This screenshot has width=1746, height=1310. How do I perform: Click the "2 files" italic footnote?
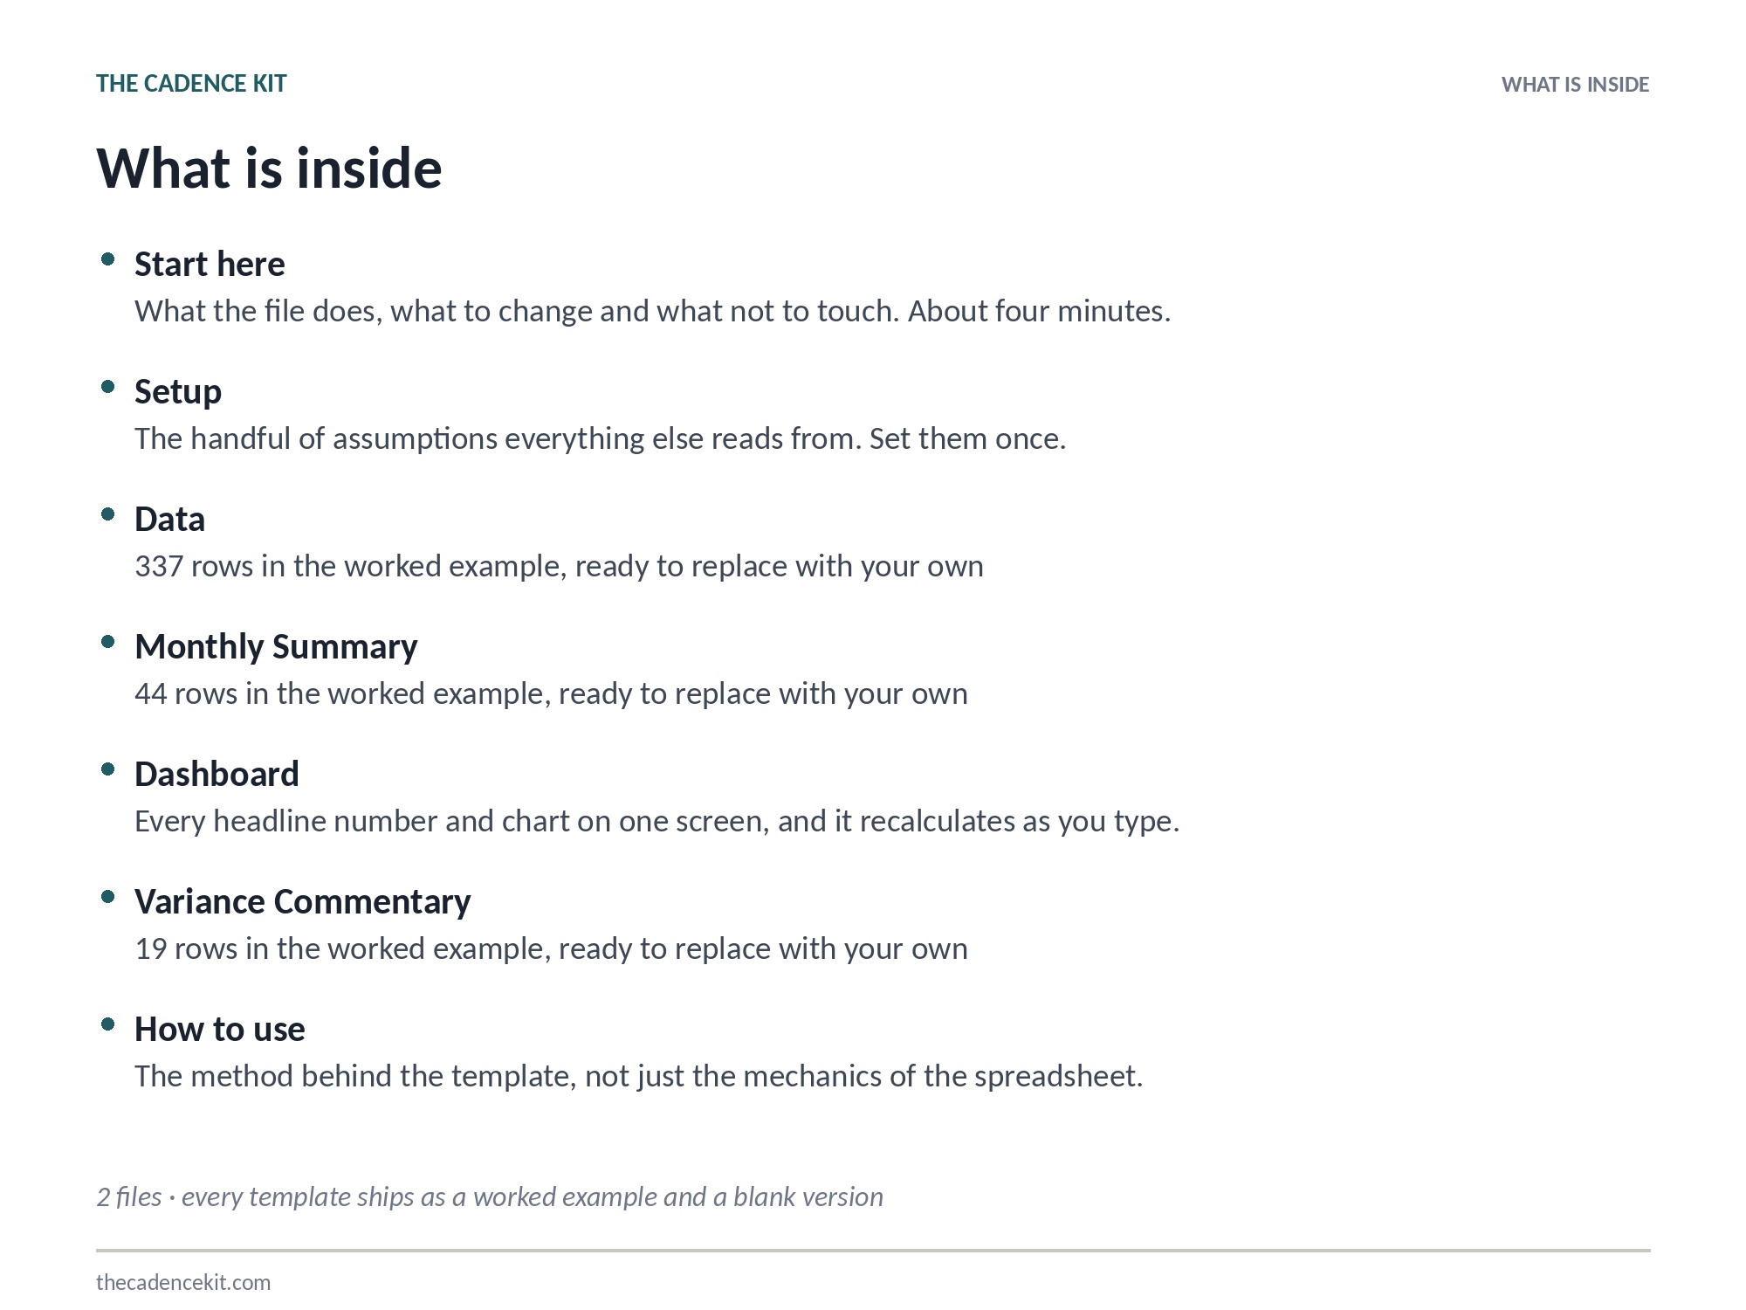pyautogui.click(x=490, y=1196)
